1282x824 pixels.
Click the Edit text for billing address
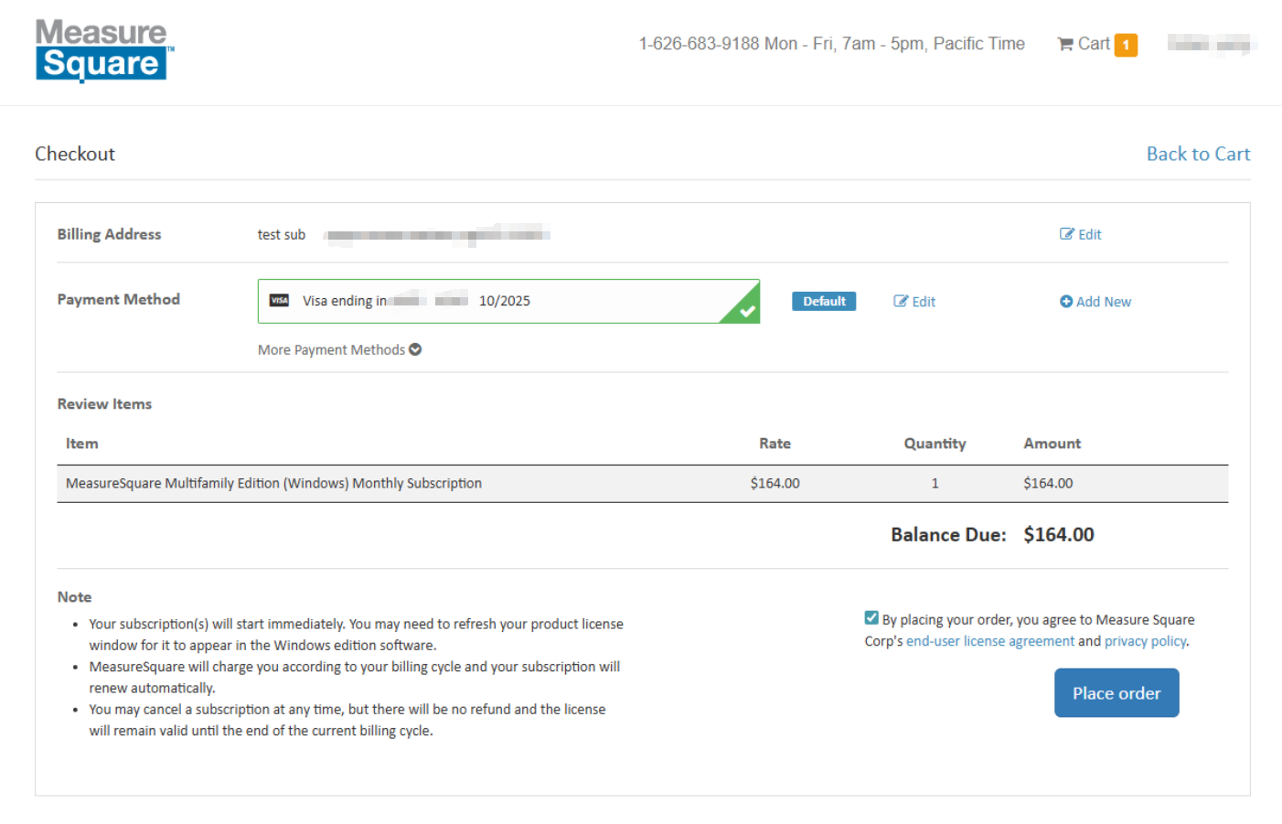point(1090,234)
